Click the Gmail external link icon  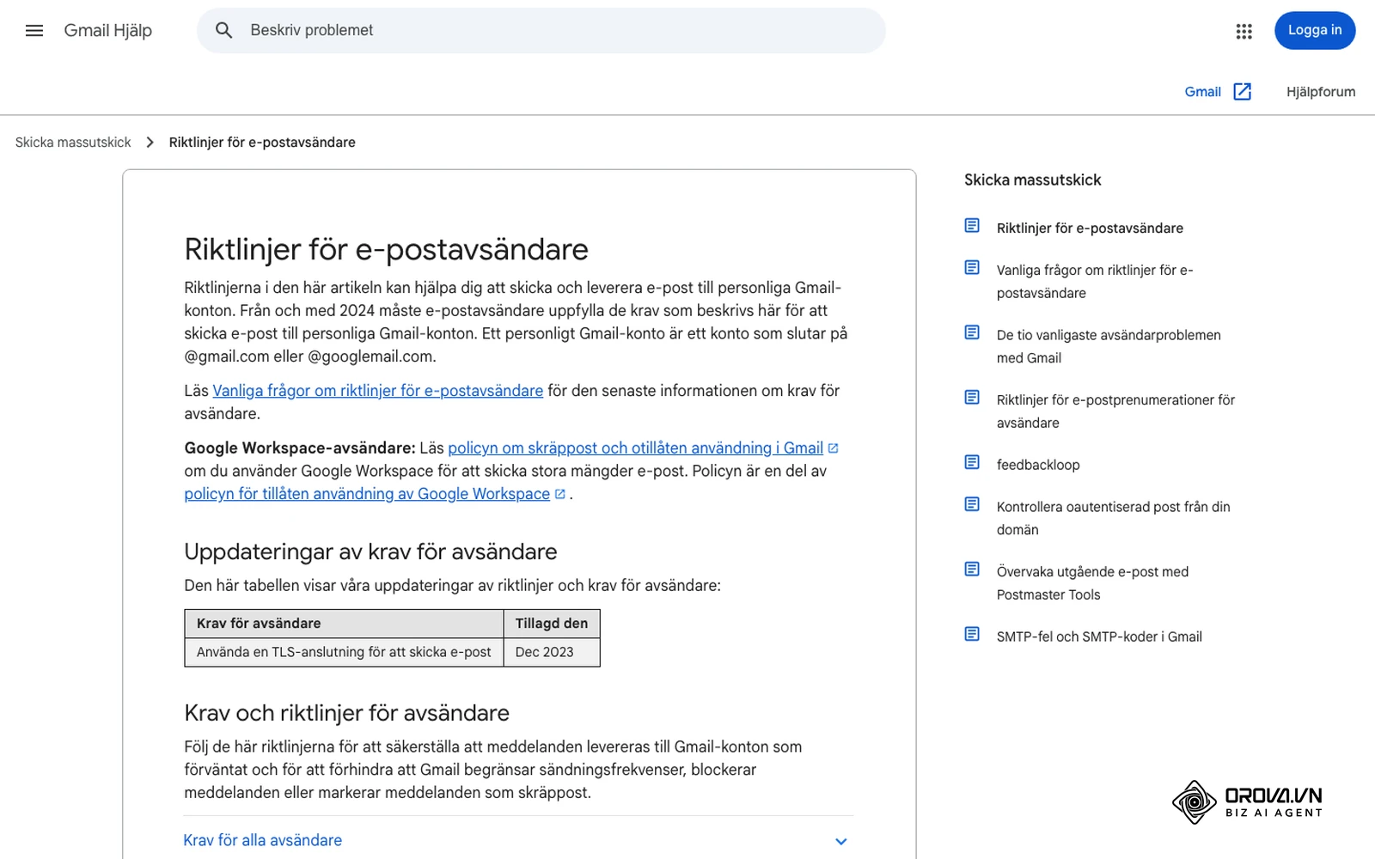[x=1242, y=92]
